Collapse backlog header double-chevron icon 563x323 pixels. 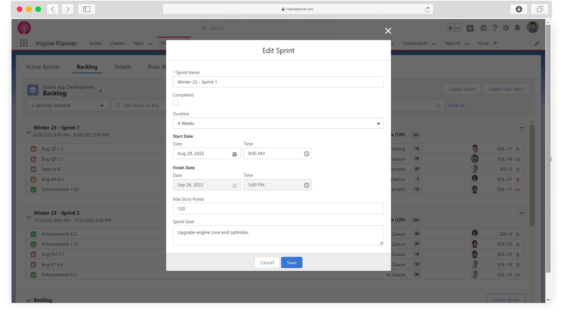pyautogui.click(x=101, y=91)
